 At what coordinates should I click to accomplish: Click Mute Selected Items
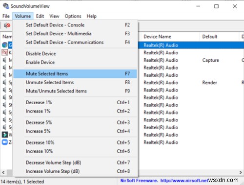point(75,74)
